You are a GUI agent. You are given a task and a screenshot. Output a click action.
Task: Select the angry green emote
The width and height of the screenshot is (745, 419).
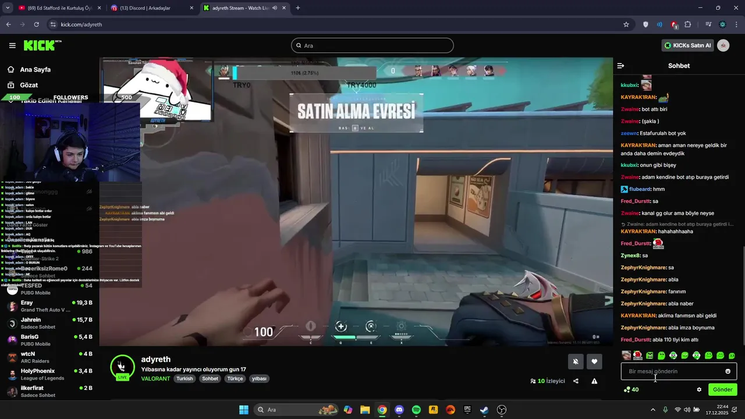(650, 355)
